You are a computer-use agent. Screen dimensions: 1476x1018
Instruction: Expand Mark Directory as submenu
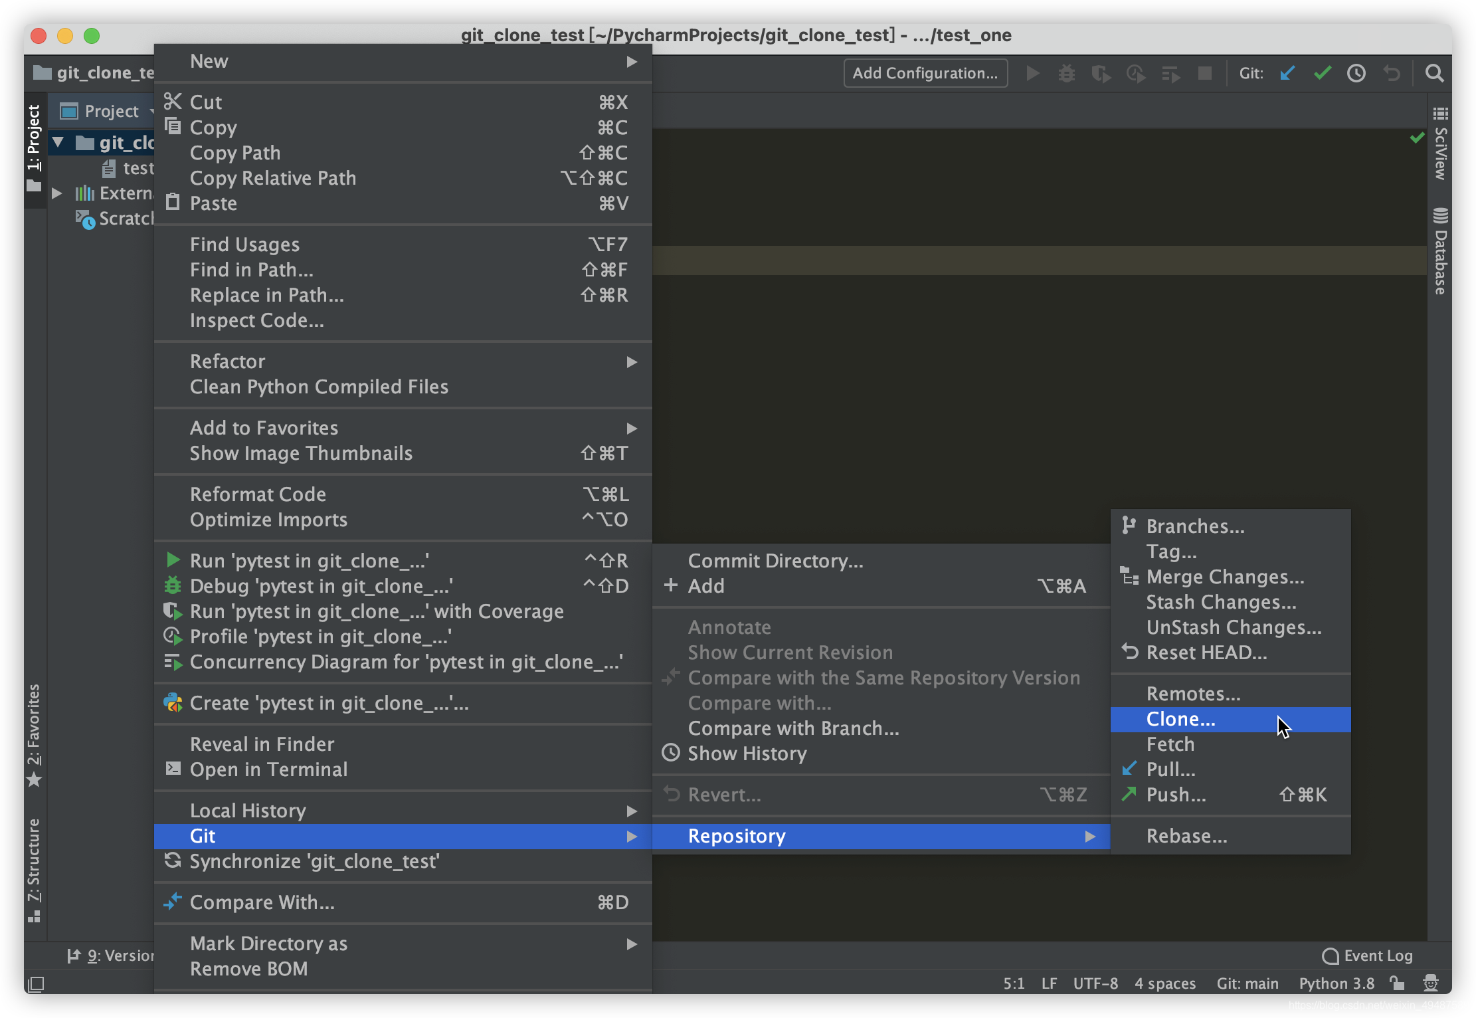(x=403, y=944)
